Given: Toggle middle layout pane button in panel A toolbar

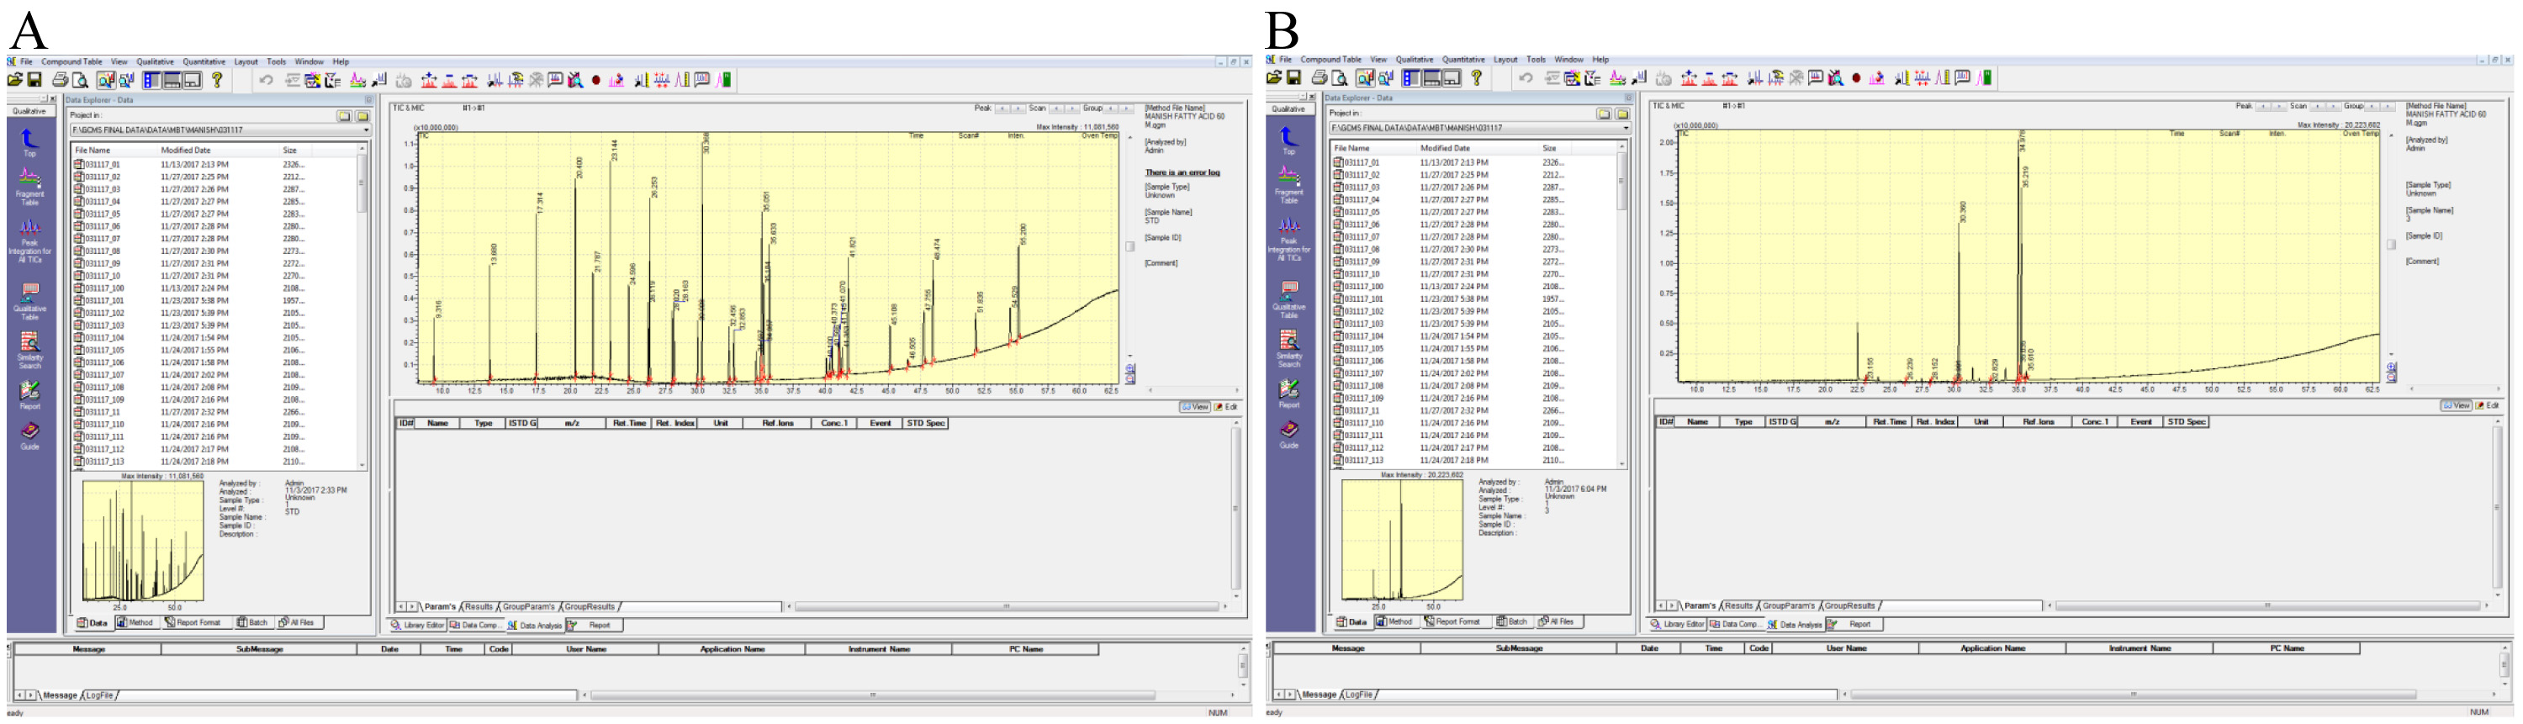Looking at the screenshot, I should (172, 81).
